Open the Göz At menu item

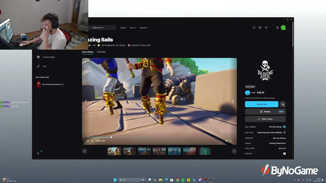click(x=133, y=28)
